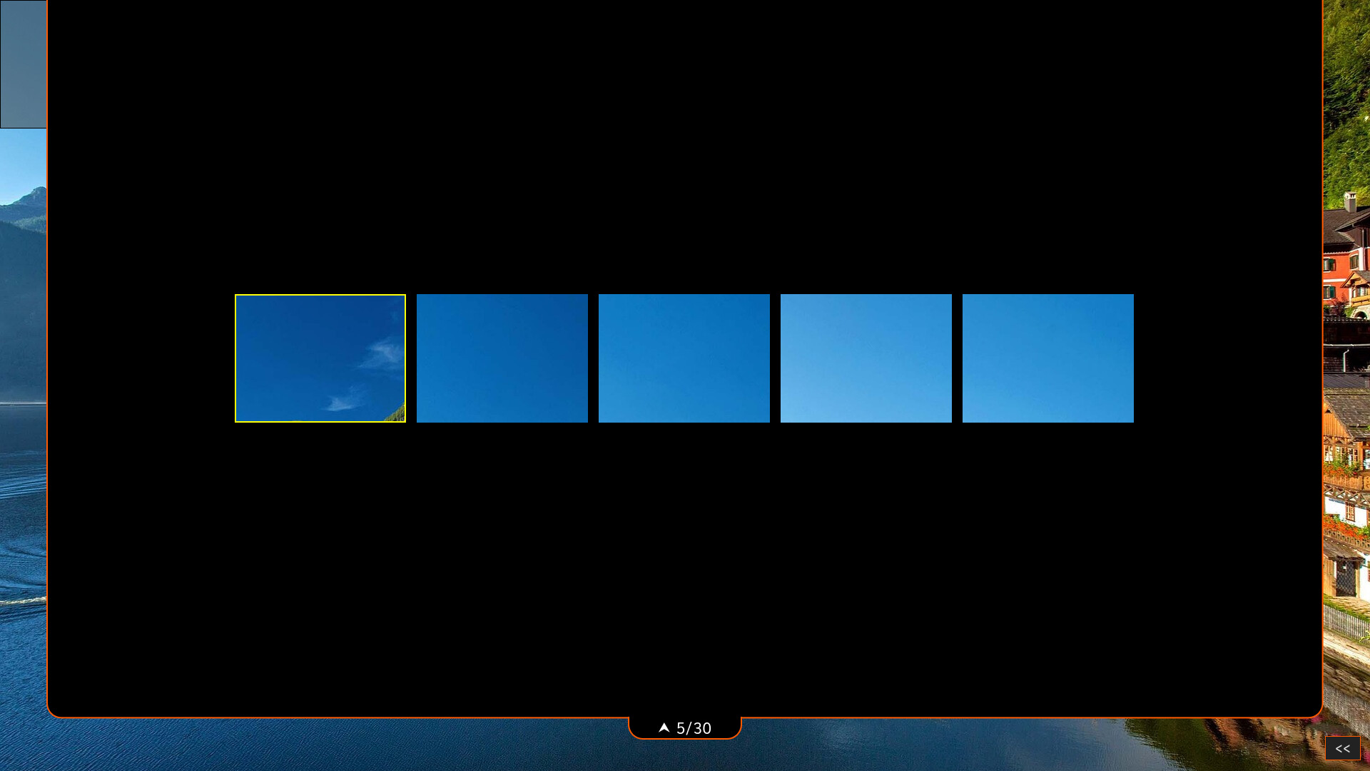Collapse the viewer with the << button
1370x771 pixels.
[1343, 748]
